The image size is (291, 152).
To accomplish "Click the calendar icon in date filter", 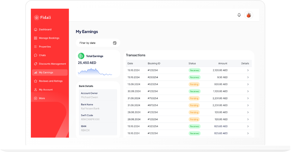I will (115, 43).
